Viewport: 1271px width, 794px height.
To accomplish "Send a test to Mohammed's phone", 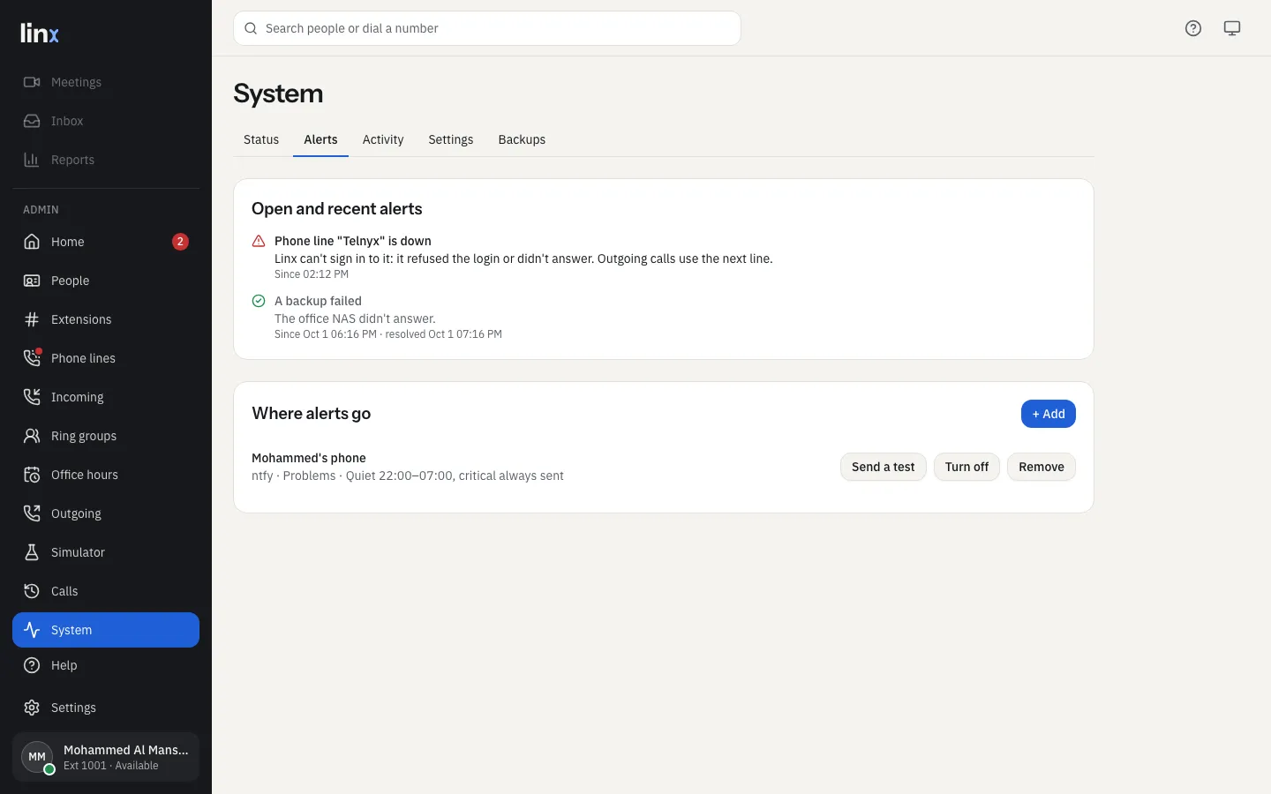I will 883,467.
